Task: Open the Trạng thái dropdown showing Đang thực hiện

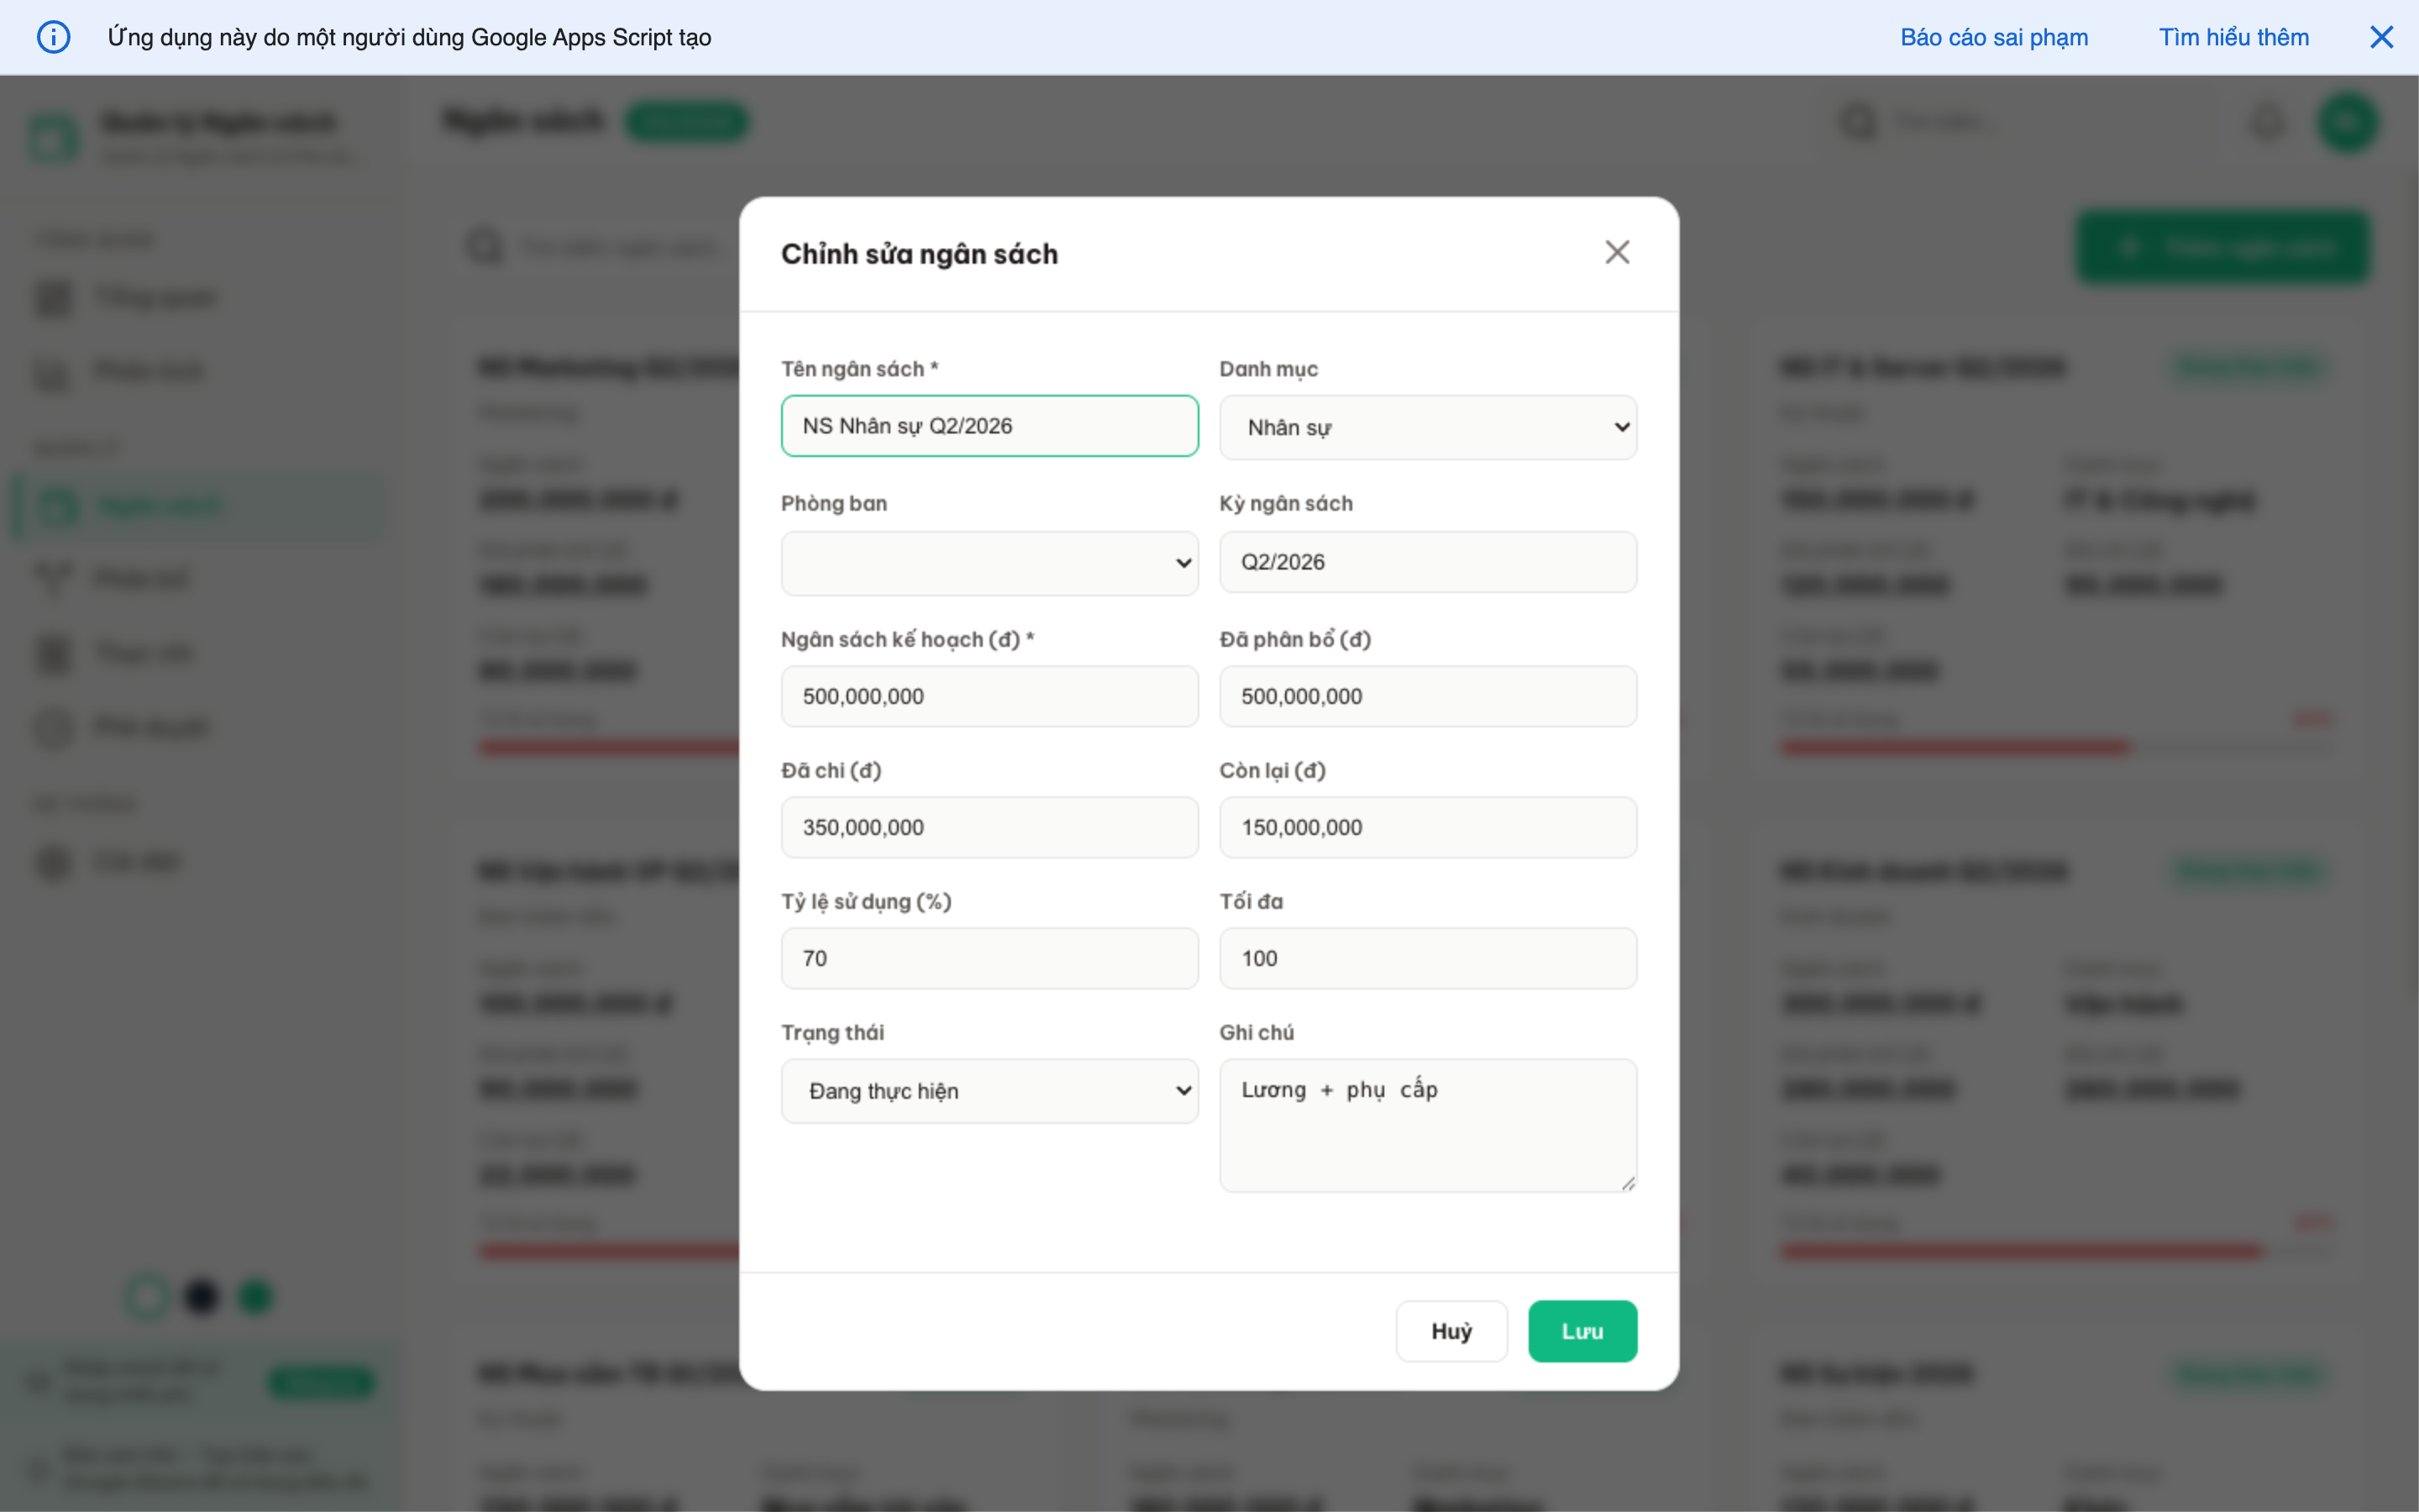Action: tap(989, 1090)
